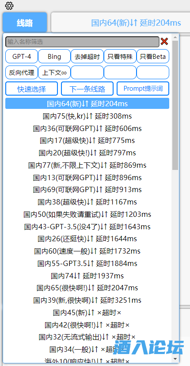Viewport: 190px width, 366px height.
Task: Toggle the 只看特殊 filter
Action: click(120, 56)
